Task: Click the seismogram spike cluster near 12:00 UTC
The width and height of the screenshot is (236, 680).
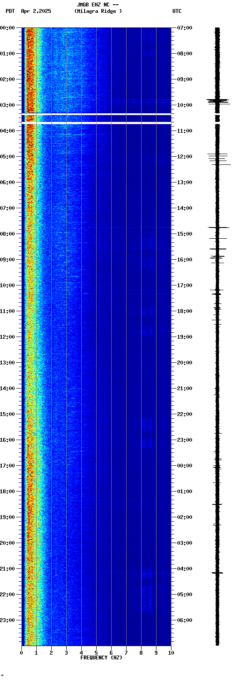Action: coord(218,159)
